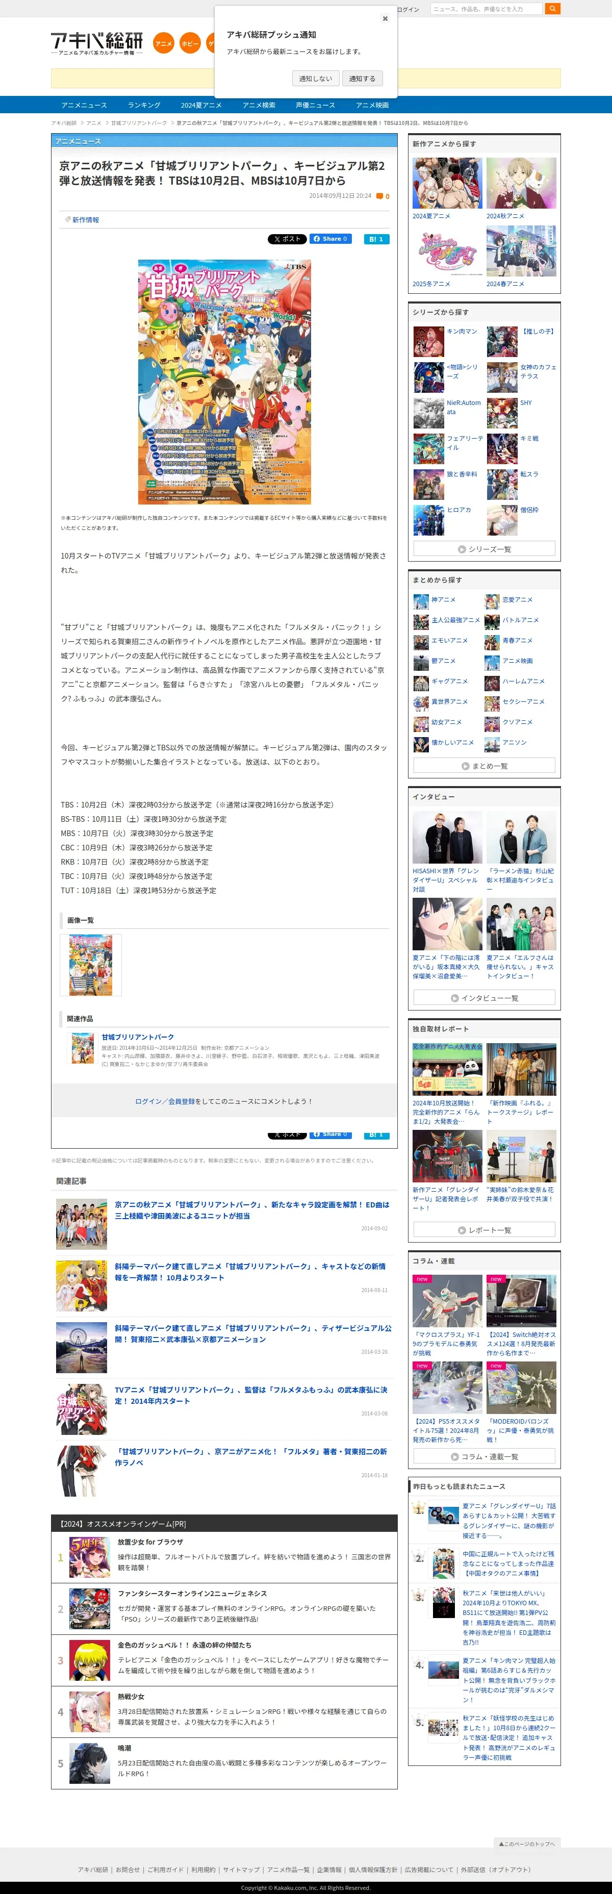The image size is (612, 1894).
Task: Click the SHY series icon
Action: (502, 413)
